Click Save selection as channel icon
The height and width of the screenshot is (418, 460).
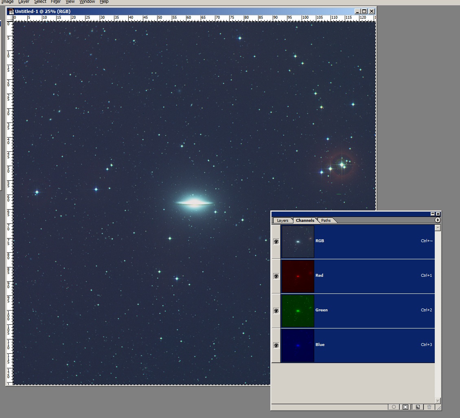pyautogui.click(x=405, y=407)
